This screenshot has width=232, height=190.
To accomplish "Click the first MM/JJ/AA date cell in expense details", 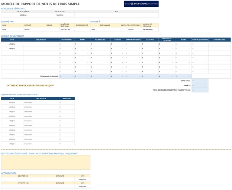I will point(12,44).
